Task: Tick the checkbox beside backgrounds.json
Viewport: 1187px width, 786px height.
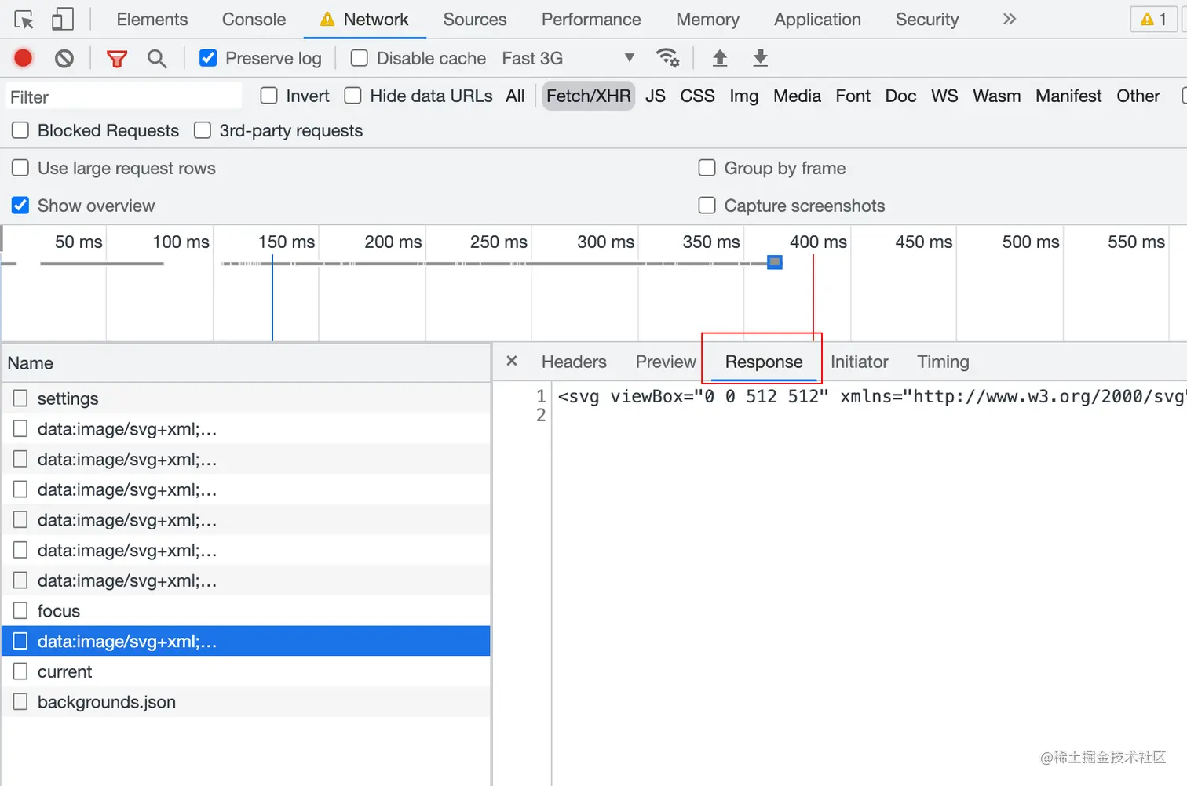Action: coord(20,701)
